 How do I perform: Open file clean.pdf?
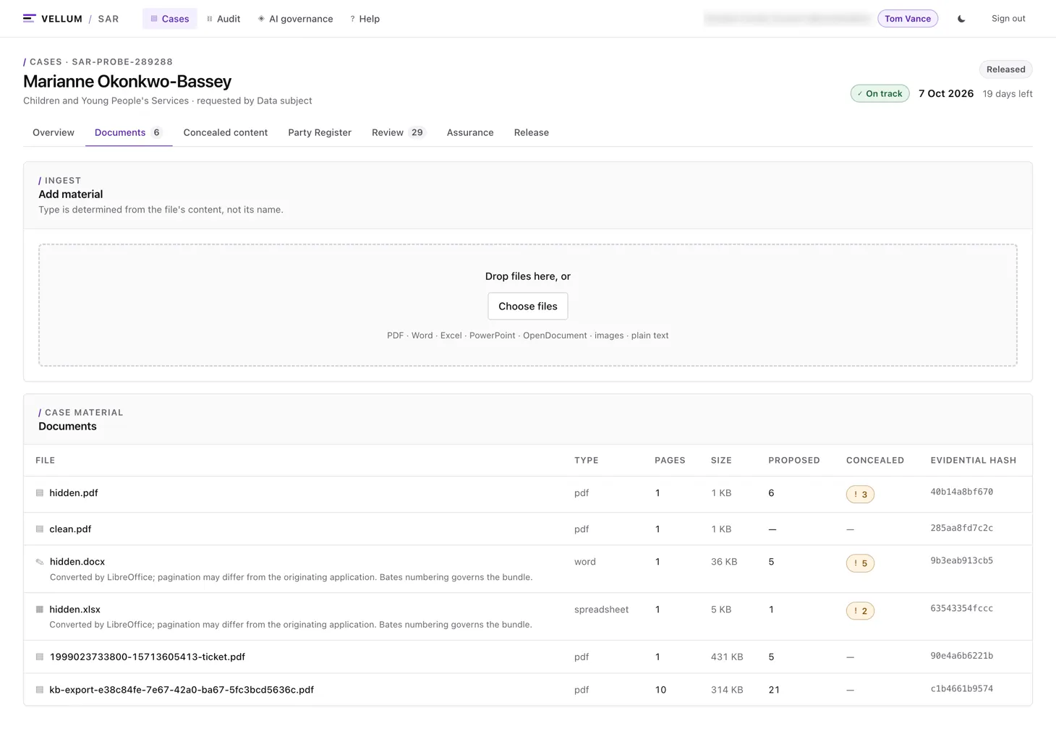click(70, 529)
